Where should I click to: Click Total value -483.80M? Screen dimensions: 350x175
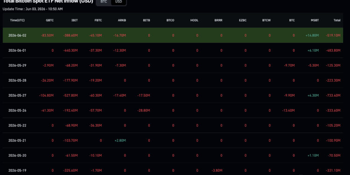(x=333, y=50)
